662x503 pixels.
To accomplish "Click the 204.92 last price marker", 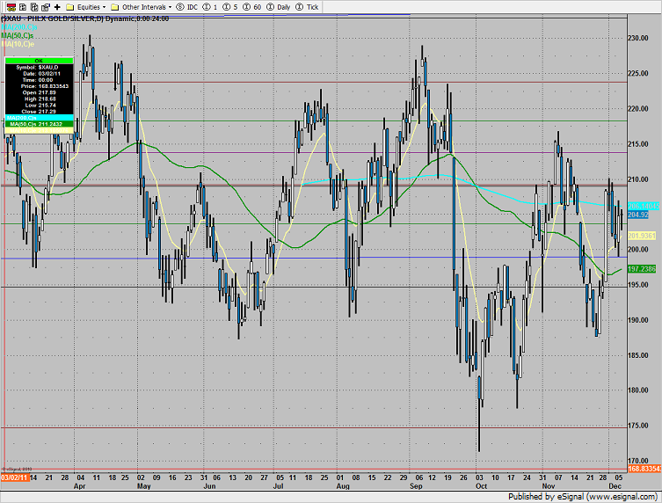I will (x=638, y=215).
